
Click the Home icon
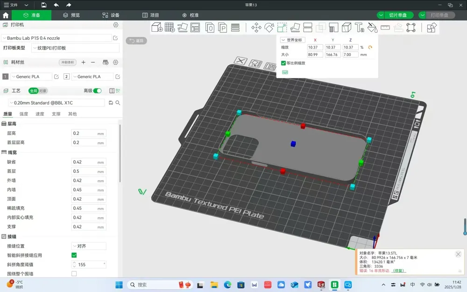6,15
